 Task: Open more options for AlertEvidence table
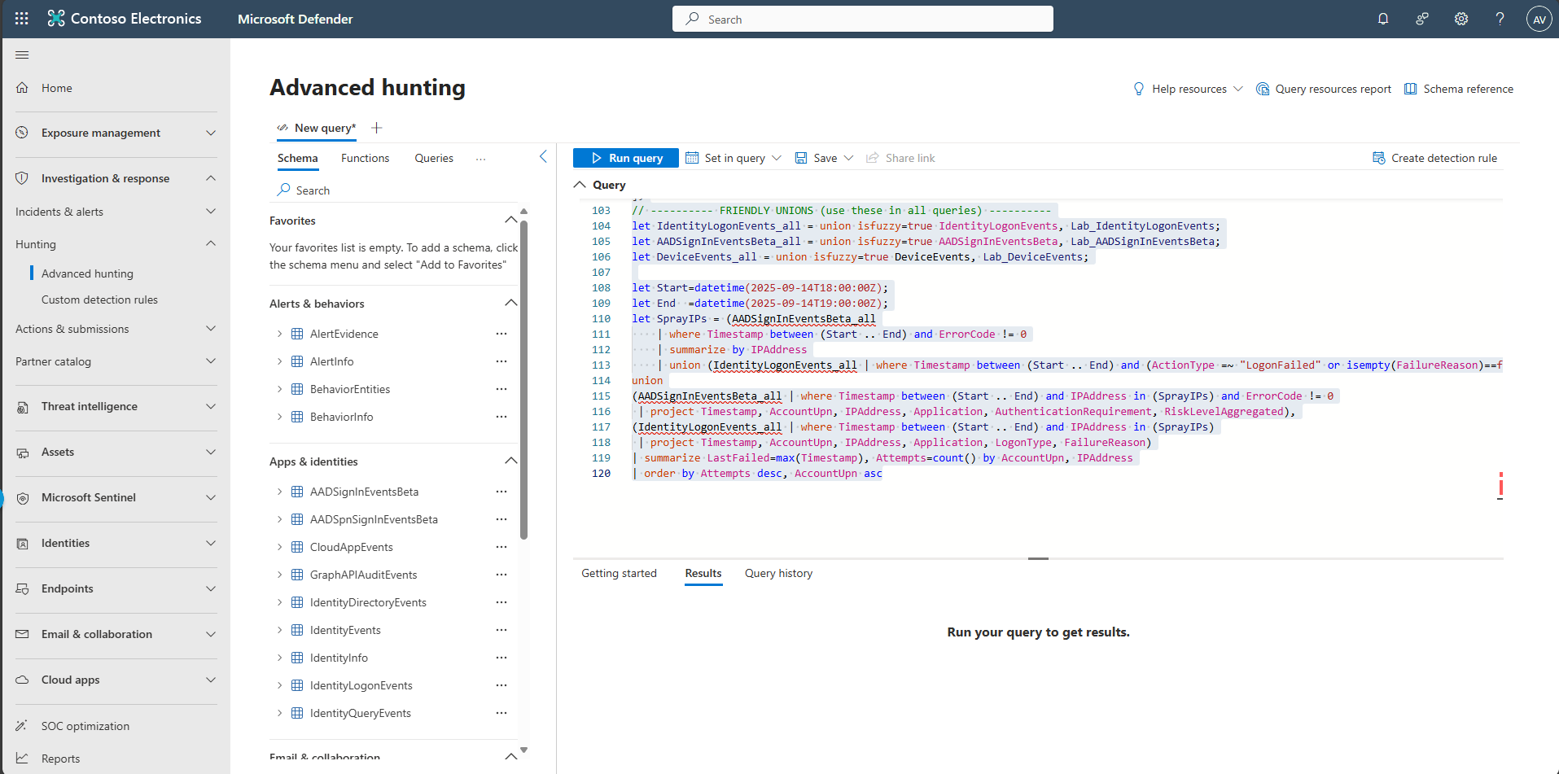(x=501, y=334)
